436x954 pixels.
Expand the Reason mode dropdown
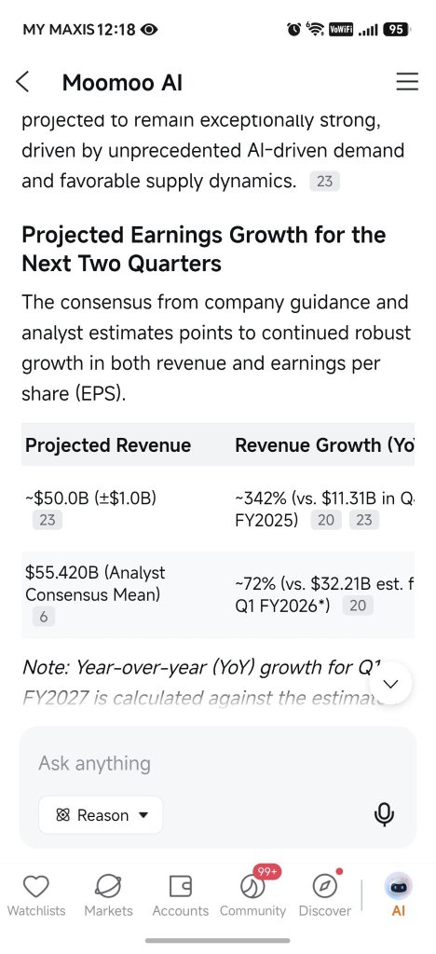(101, 814)
